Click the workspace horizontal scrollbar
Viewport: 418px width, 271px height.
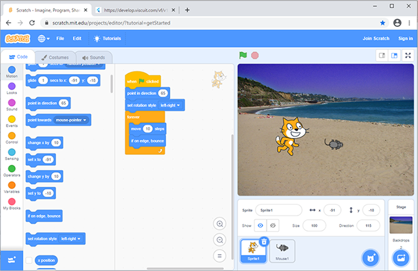185,269
